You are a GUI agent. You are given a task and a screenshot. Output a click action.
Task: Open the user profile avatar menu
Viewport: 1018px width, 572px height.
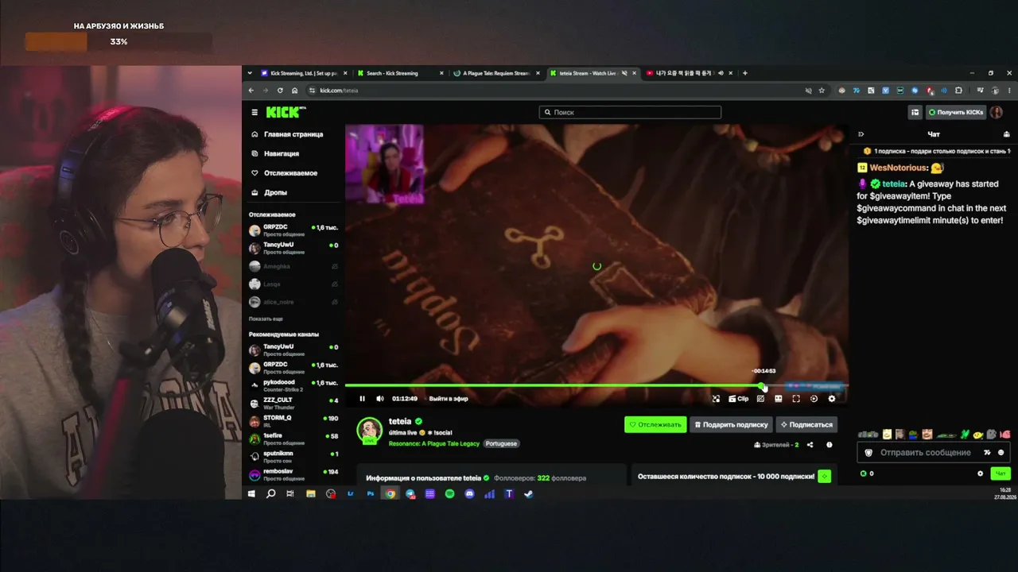[x=997, y=112]
